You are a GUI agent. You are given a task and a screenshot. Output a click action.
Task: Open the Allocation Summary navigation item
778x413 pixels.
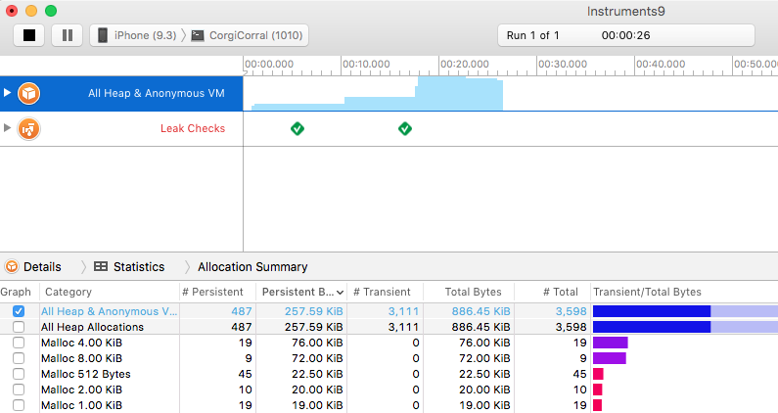tap(252, 267)
